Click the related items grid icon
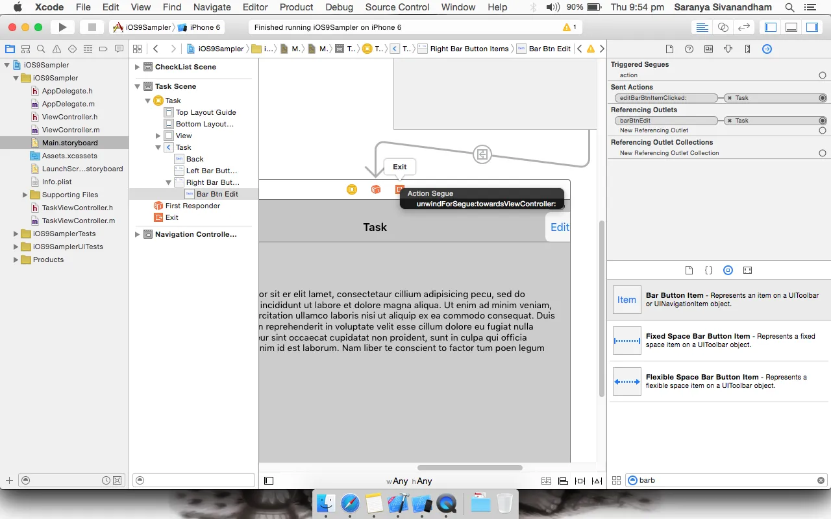Screen dimensions: 831x519 [x=137, y=49]
